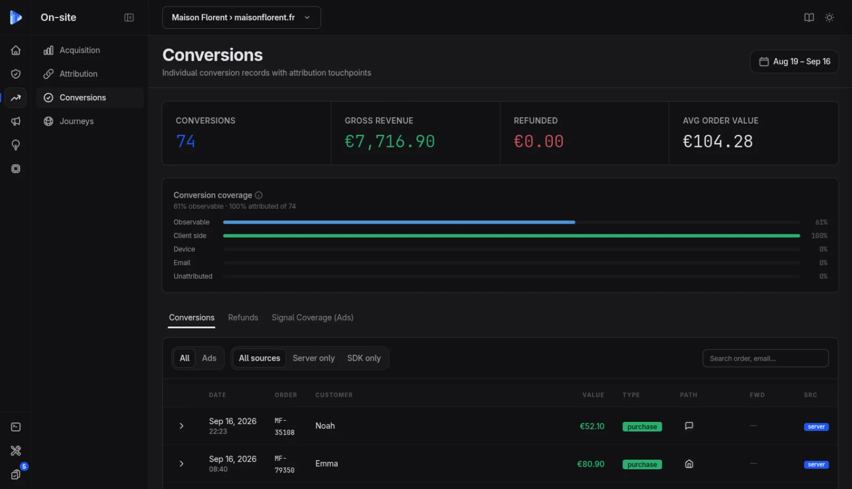Toggle light theme sun icon
Image resolution: width=852 pixels, height=489 pixels.
(829, 18)
